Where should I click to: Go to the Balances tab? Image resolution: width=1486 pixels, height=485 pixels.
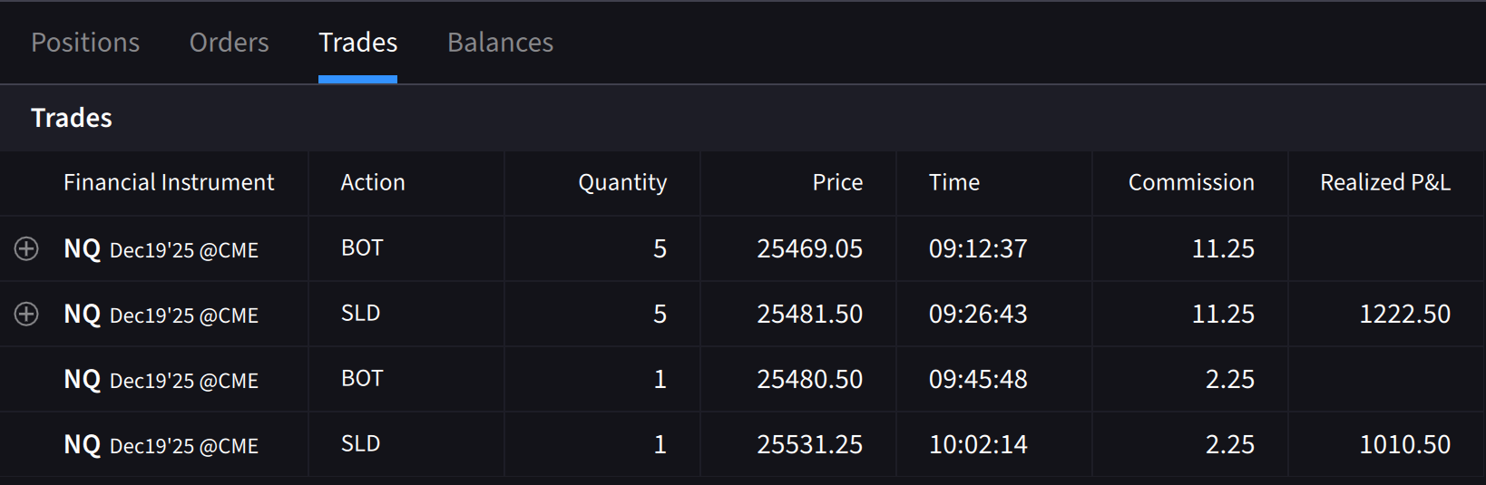pyautogui.click(x=500, y=43)
